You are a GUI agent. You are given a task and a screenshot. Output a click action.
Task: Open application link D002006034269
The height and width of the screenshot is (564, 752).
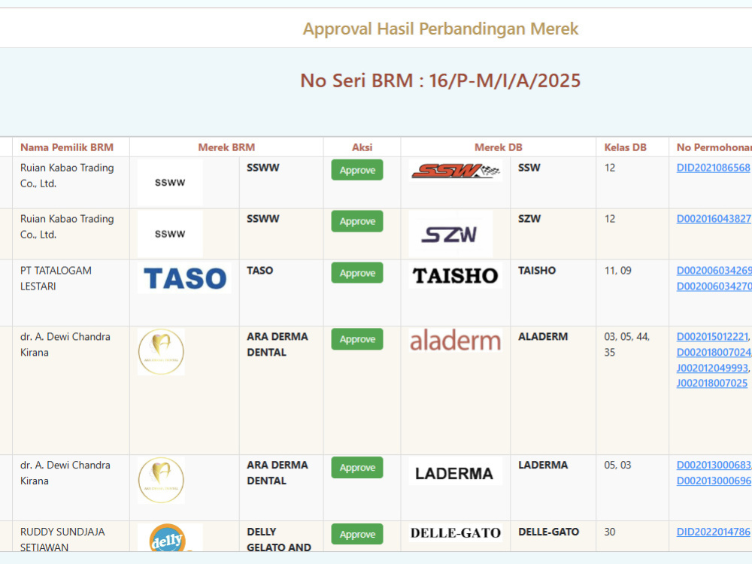click(x=714, y=271)
